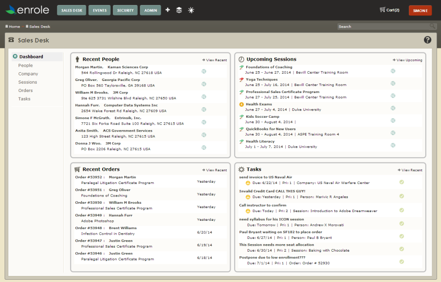
Task: Open Order #53948 Brent Williams
Action: pyautogui.click(x=106, y=228)
